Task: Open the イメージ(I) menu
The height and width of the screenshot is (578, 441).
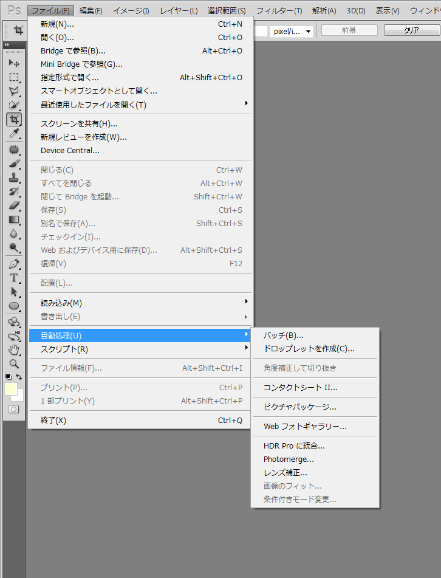Action: pyautogui.click(x=131, y=11)
